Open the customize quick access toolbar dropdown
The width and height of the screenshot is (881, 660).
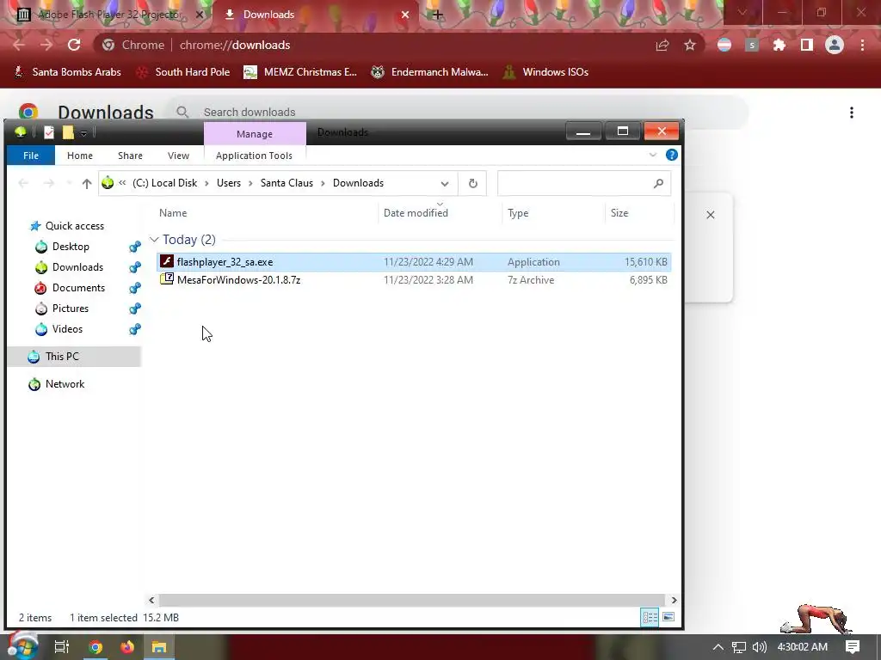pyautogui.click(x=83, y=133)
